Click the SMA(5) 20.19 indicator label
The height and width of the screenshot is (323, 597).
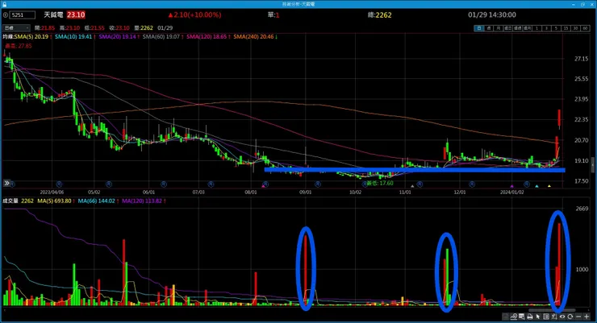[33, 37]
